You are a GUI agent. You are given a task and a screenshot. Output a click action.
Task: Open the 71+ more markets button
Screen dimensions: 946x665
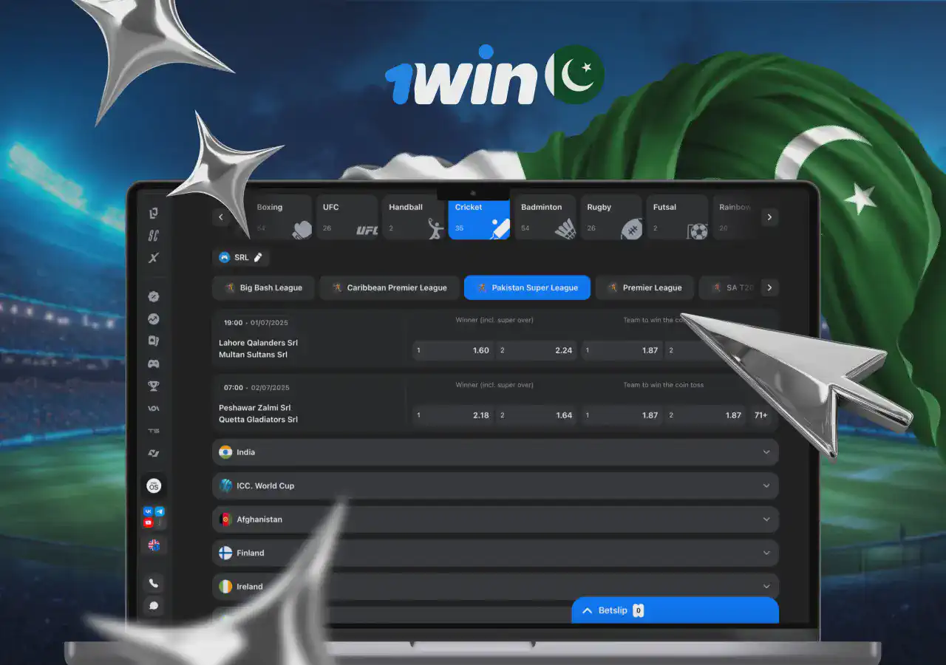coord(760,415)
